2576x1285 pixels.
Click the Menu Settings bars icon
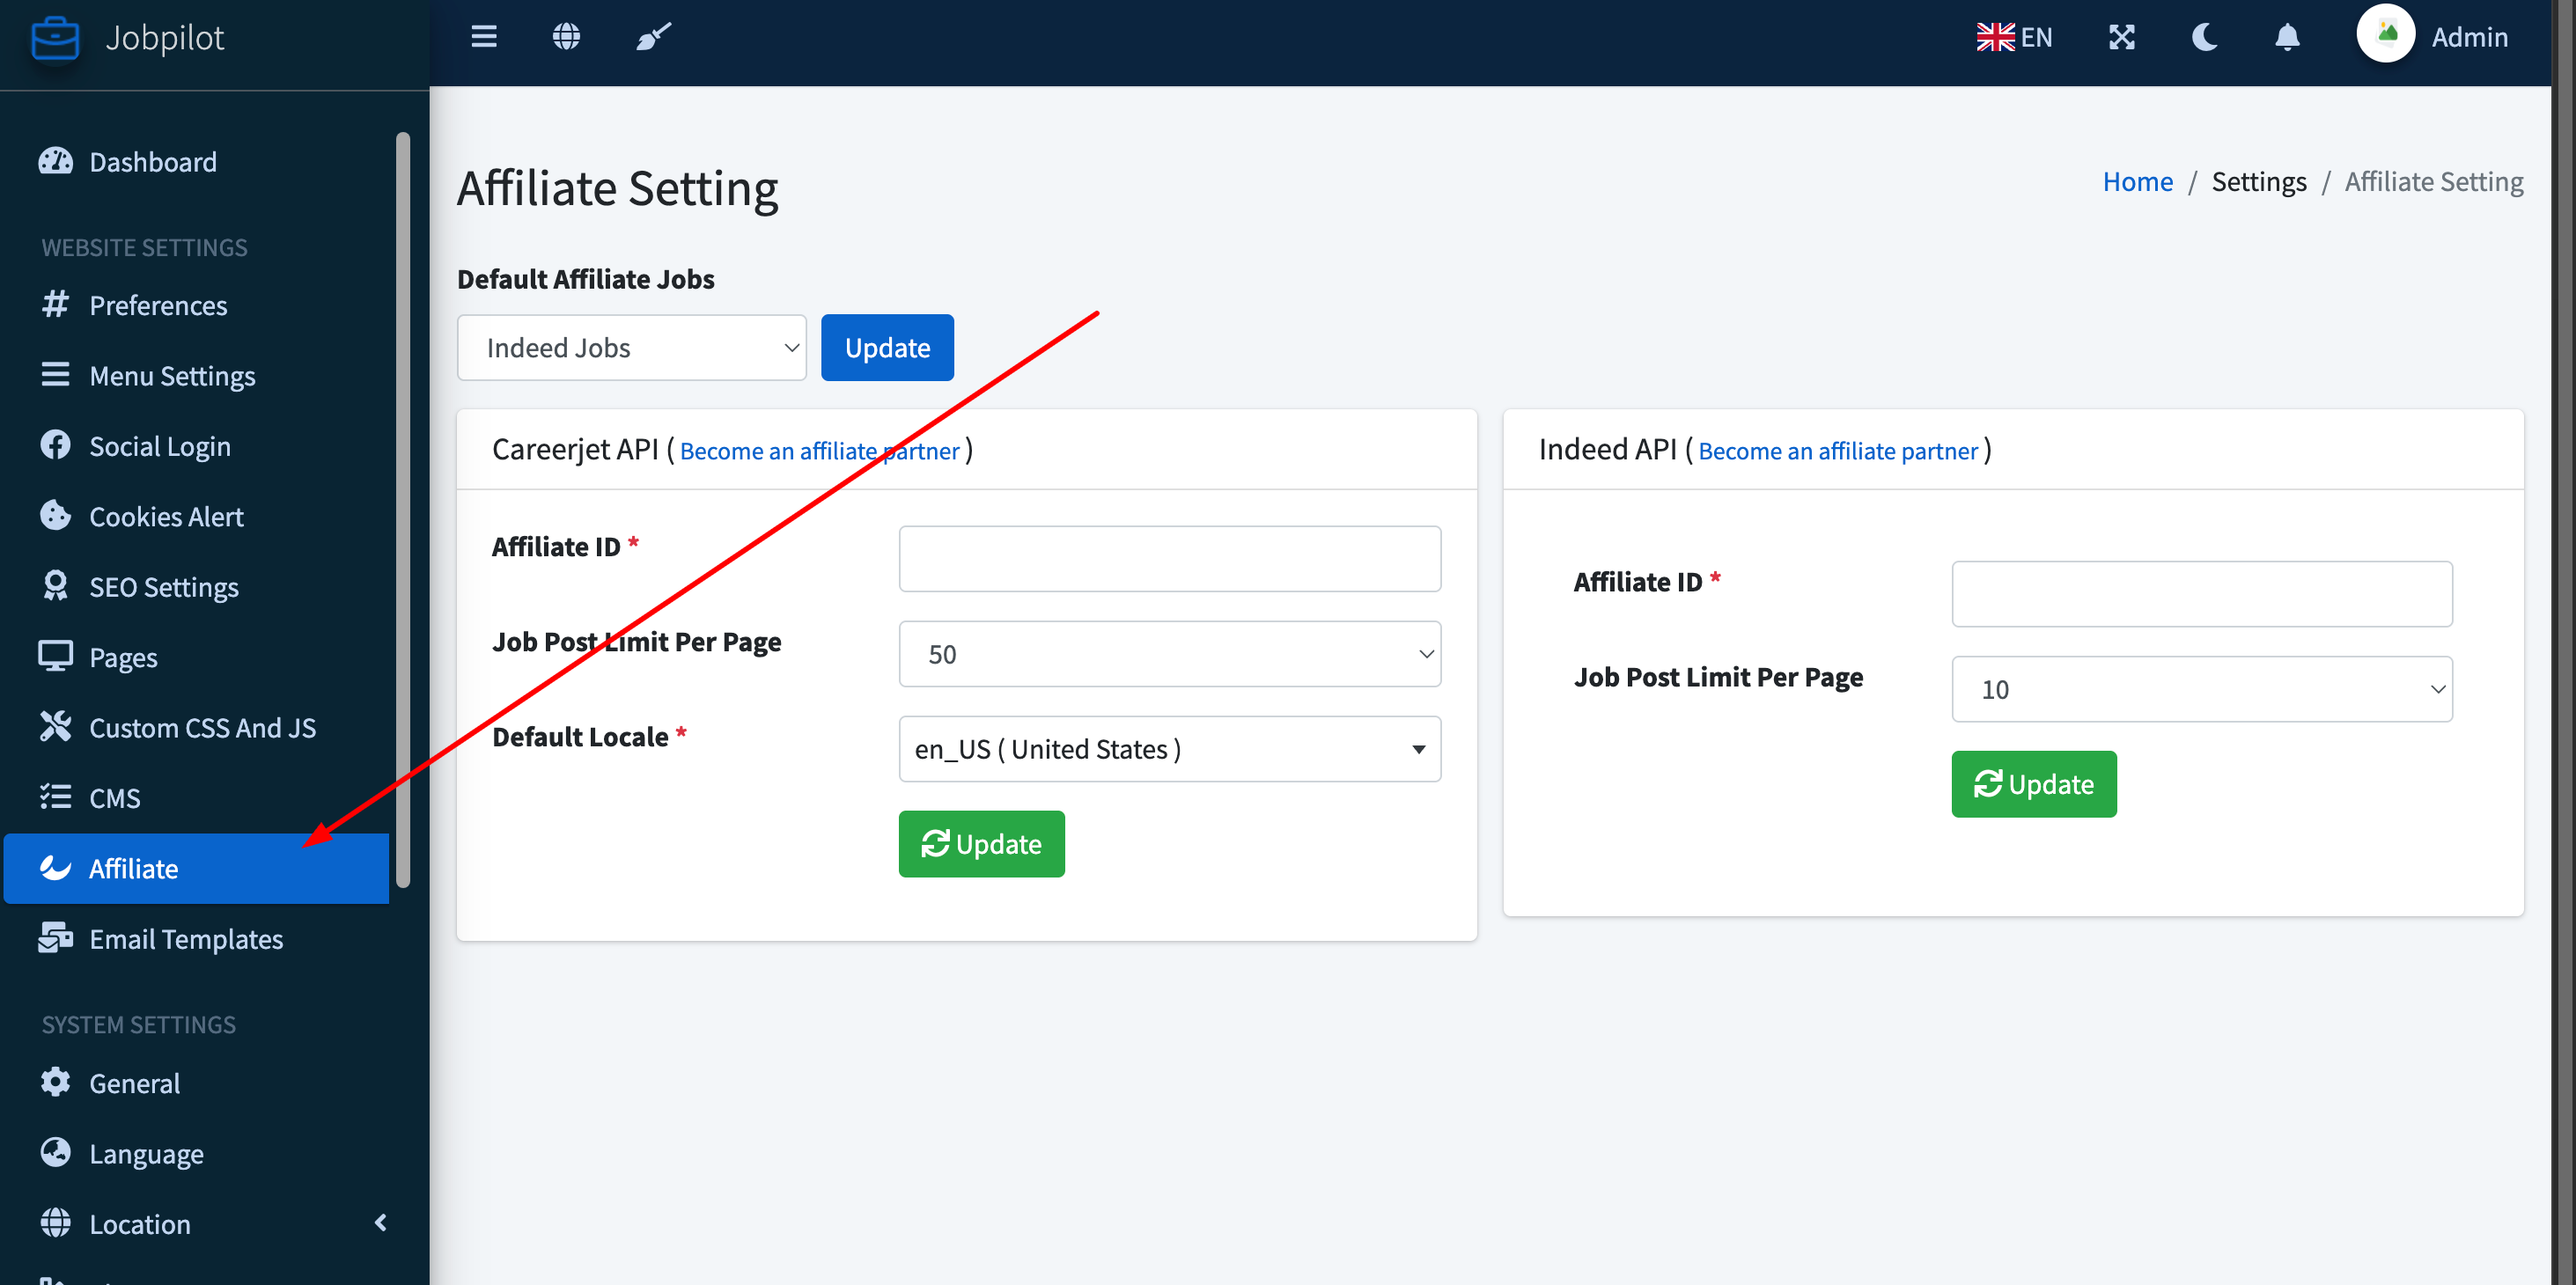56,375
